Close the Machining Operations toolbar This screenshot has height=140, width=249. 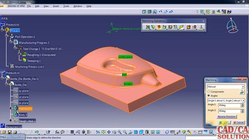click(203, 21)
